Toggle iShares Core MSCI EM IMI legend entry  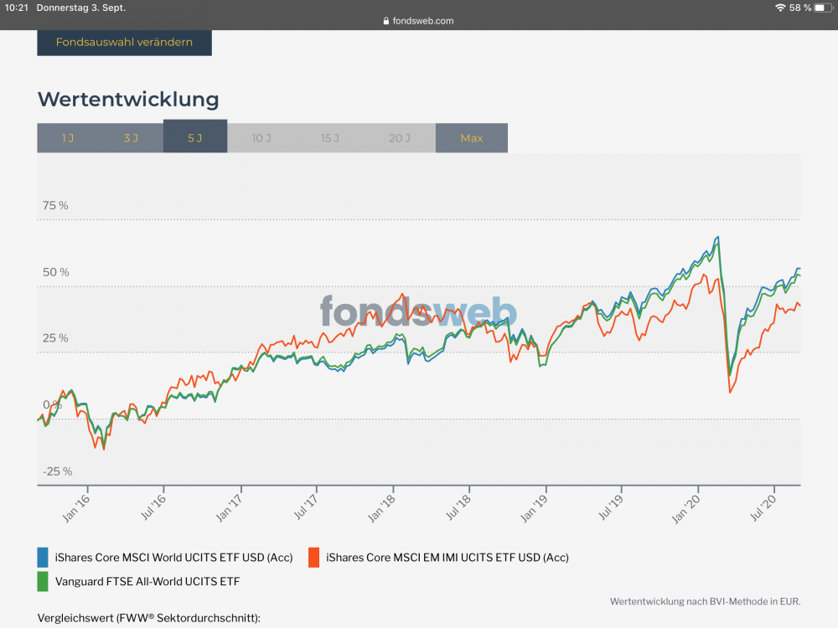[x=447, y=557]
